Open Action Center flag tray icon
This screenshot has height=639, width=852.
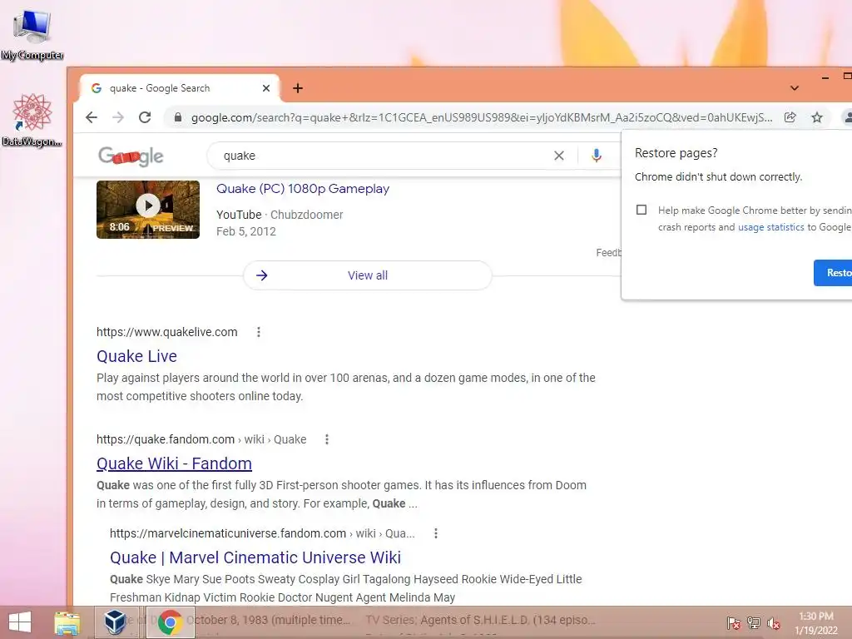click(x=734, y=623)
